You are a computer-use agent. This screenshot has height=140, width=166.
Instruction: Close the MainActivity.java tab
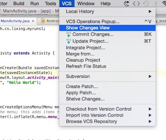click(33, 21)
